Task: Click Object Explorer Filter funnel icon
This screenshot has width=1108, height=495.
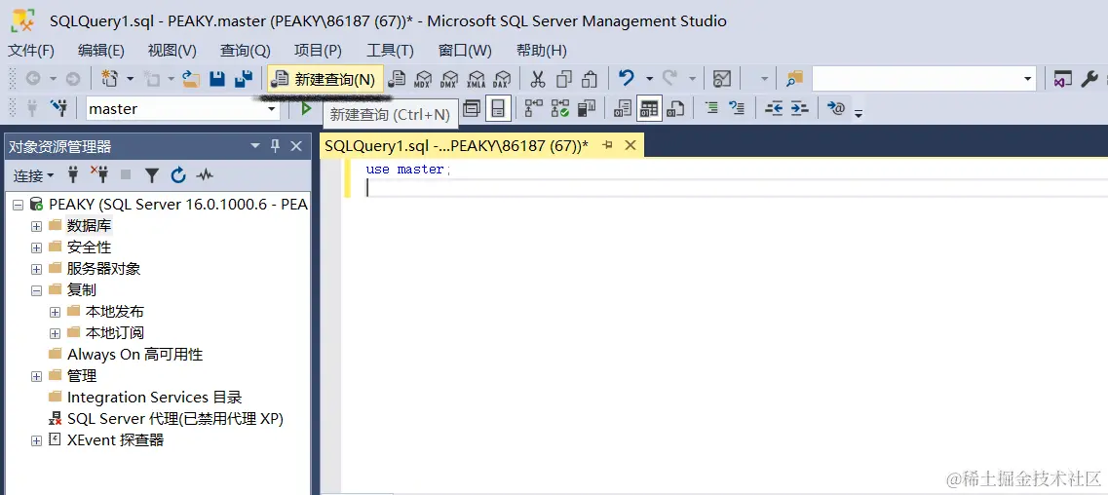Action: click(152, 175)
